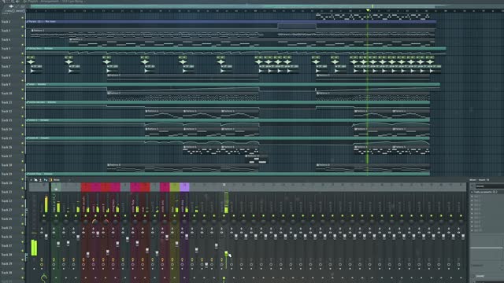The height and width of the screenshot is (283, 504).
Task: Mute the purple-colored mixer track
Action: (x=184, y=215)
